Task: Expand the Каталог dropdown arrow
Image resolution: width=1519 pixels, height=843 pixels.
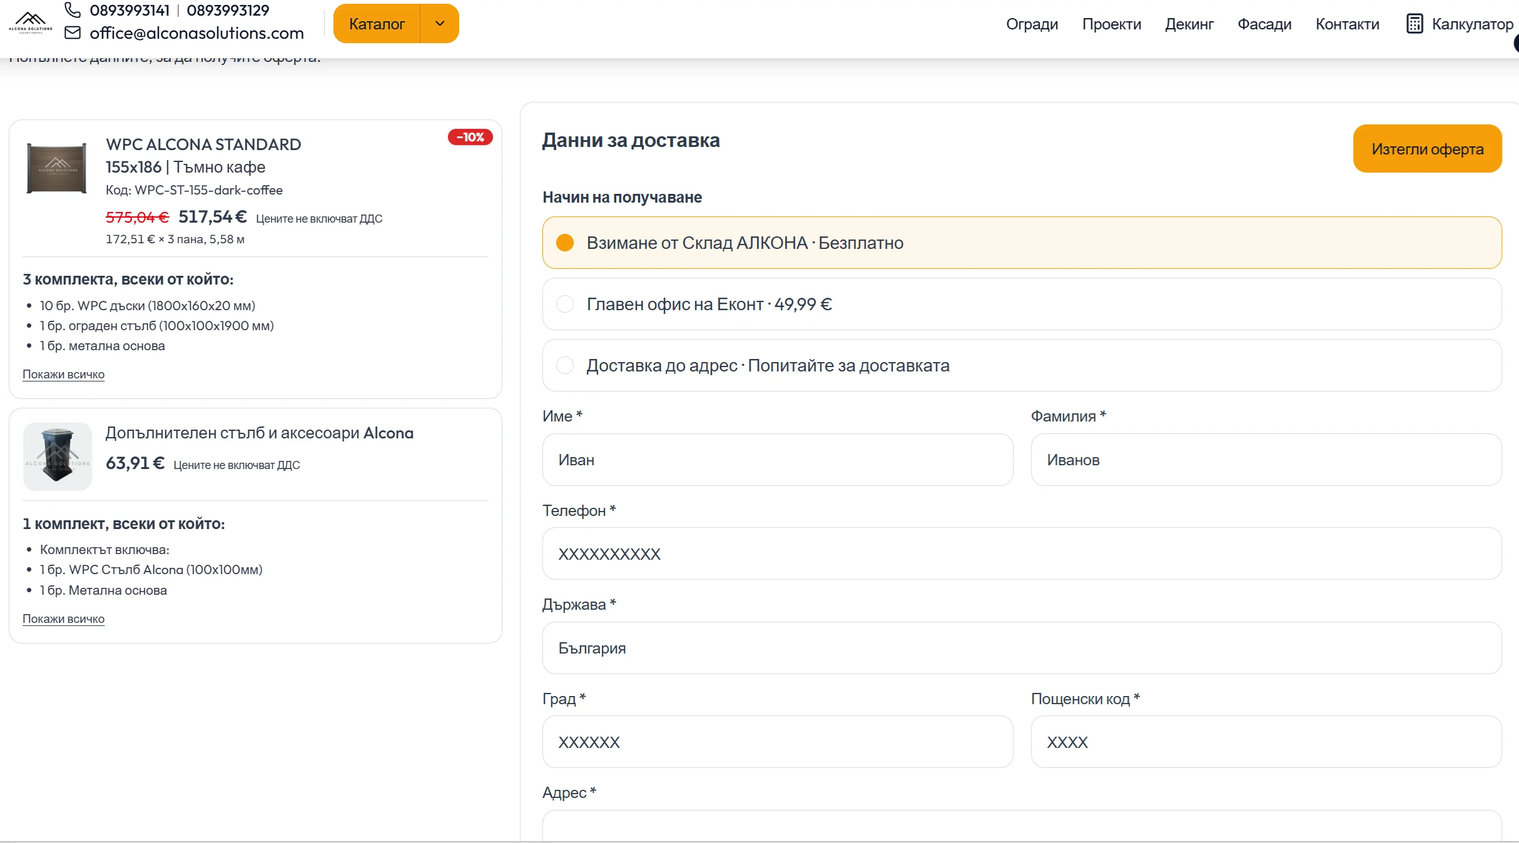Action: pos(440,24)
